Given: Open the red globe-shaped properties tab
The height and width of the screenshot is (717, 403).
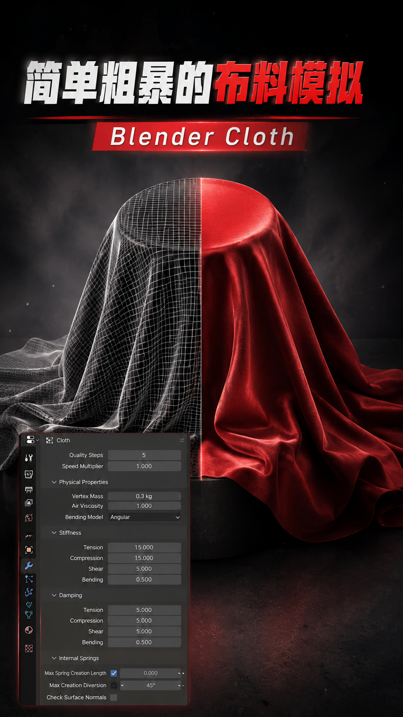Looking at the screenshot, I should (x=29, y=518).
